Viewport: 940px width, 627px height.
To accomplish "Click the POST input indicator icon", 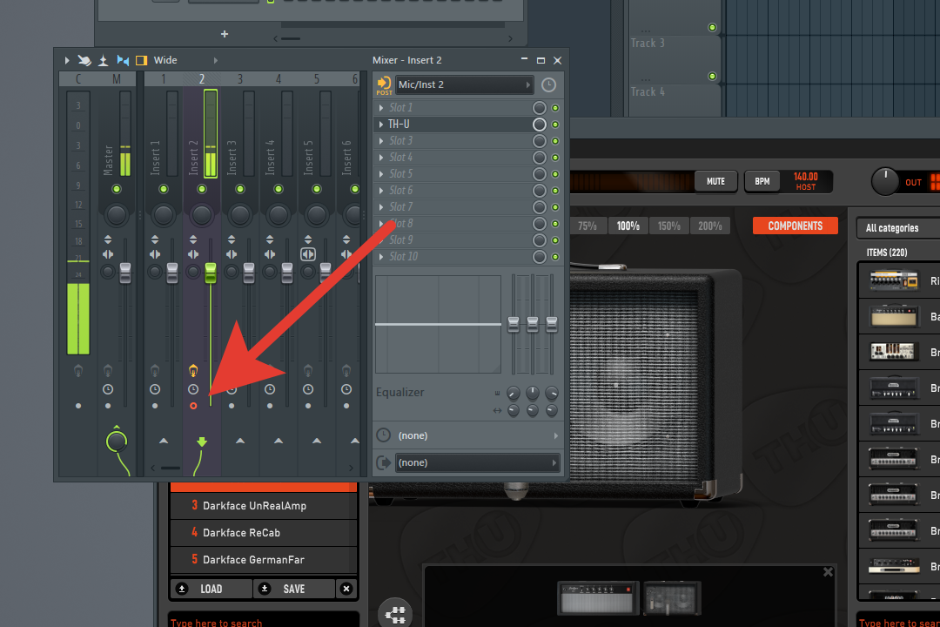I will click(x=382, y=84).
